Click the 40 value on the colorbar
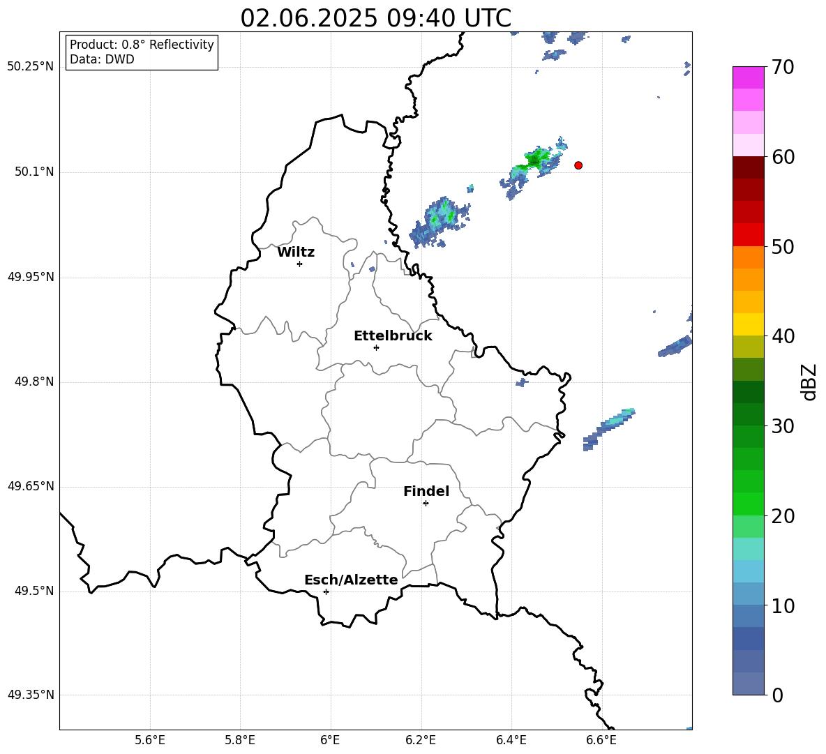The image size is (826, 754). coord(783,336)
